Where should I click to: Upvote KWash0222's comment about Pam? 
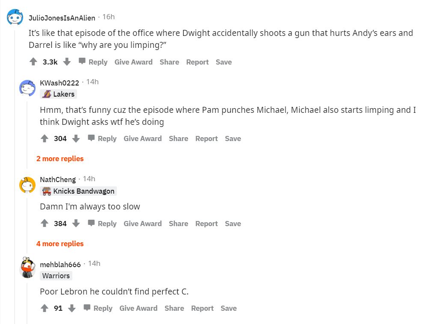tap(45, 138)
